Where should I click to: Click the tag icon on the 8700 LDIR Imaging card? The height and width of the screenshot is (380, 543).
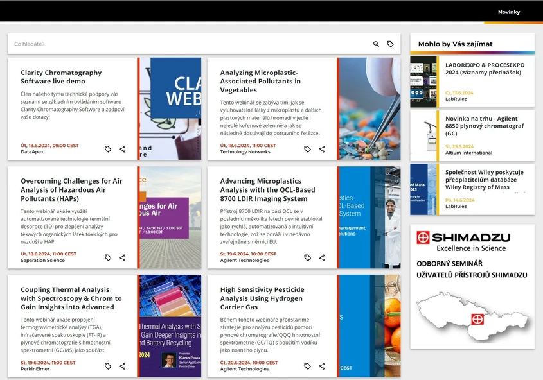coord(307,257)
